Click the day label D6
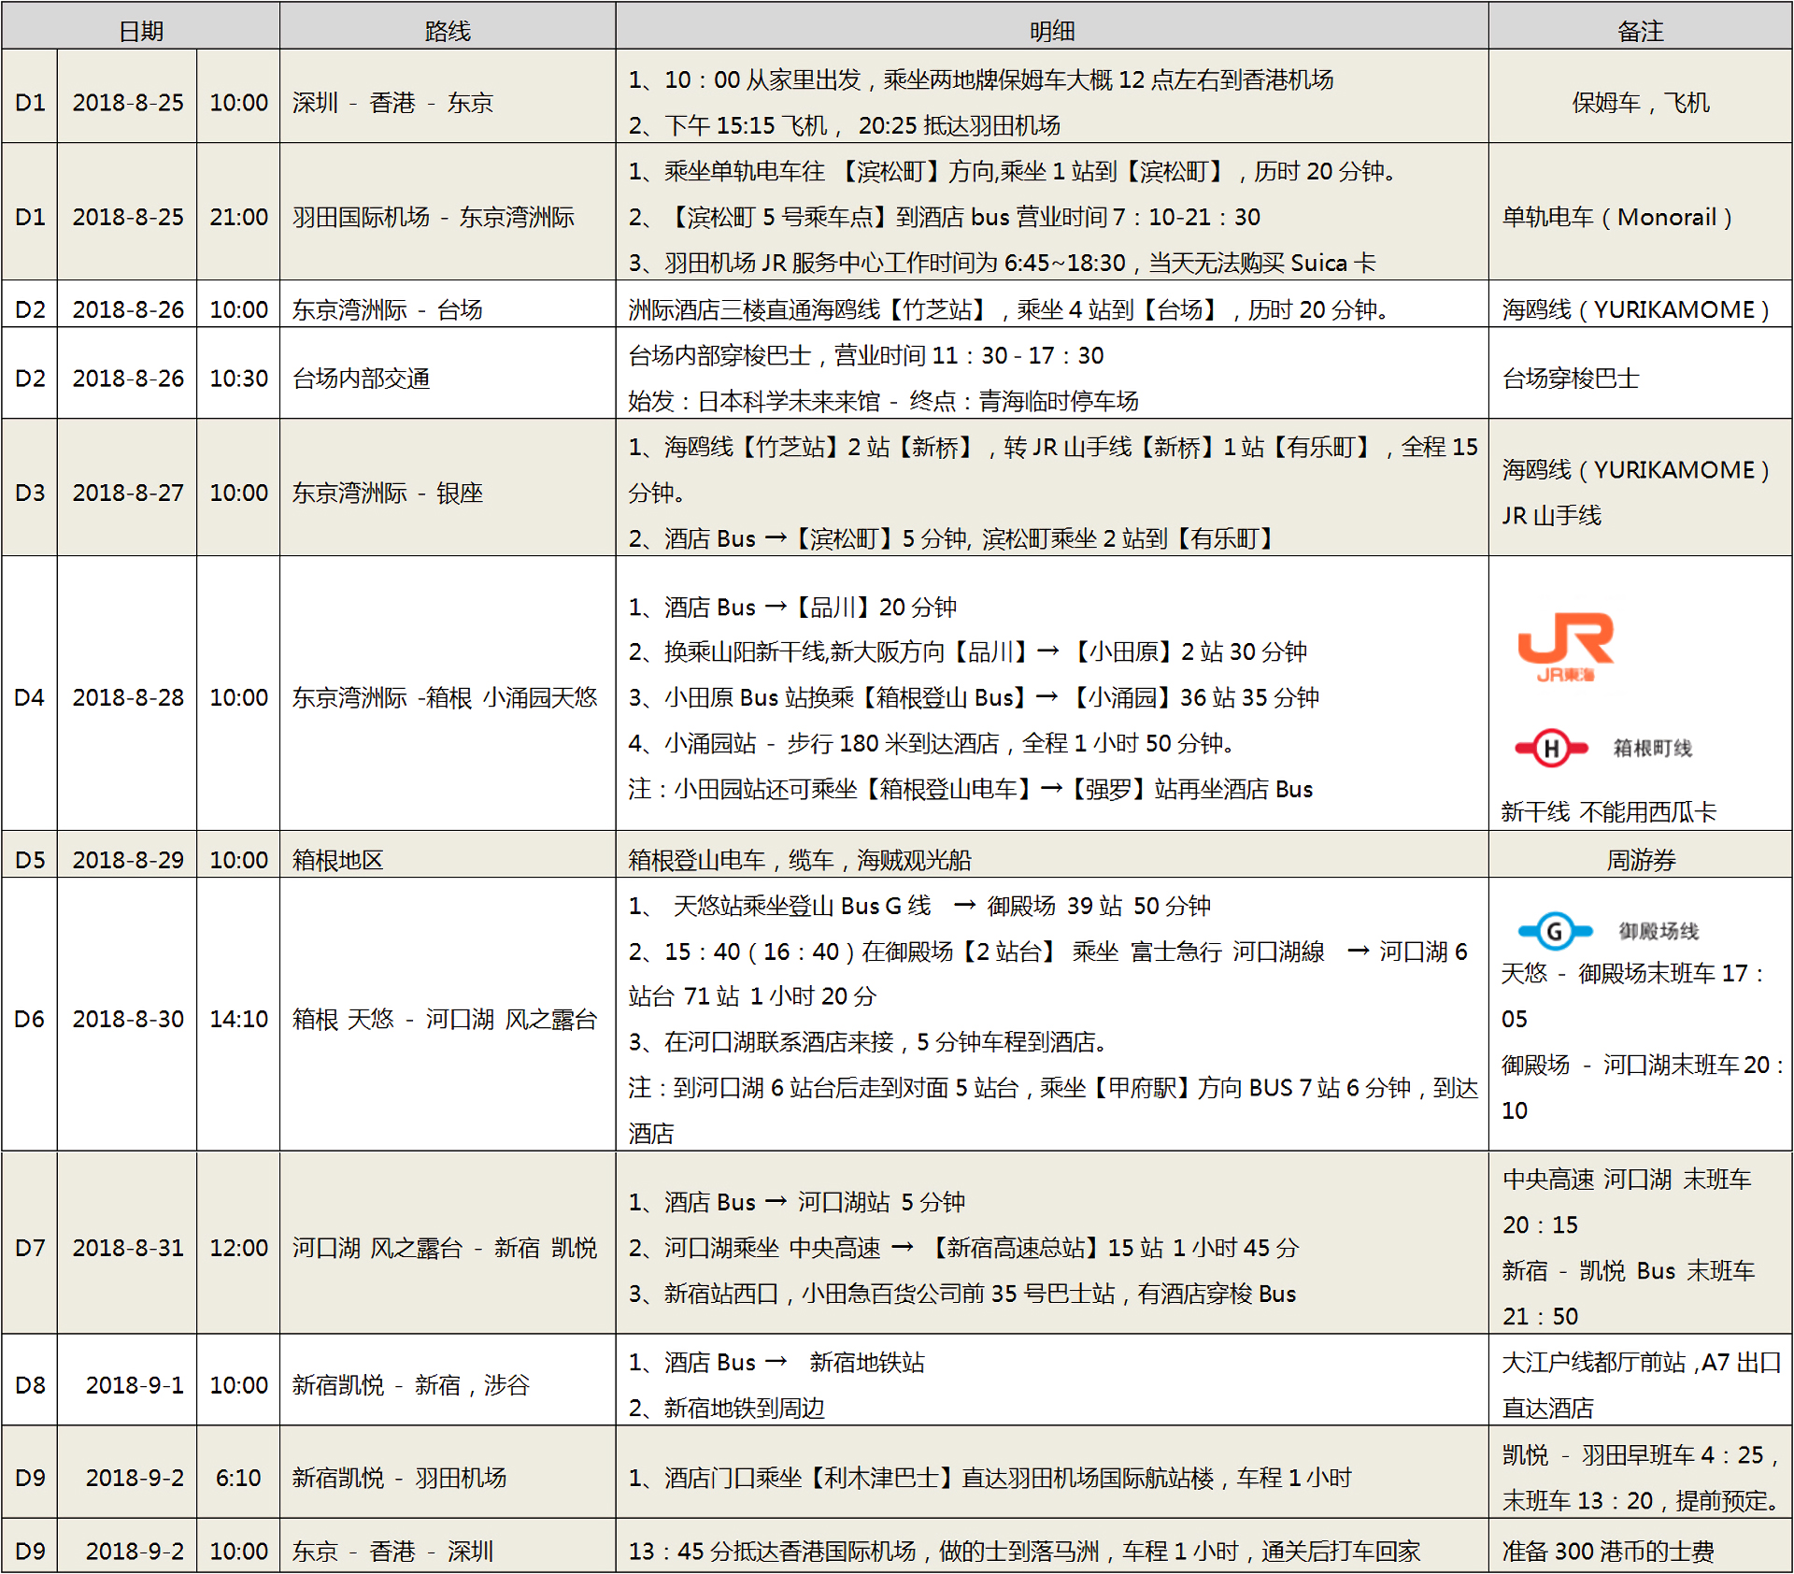 [x=30, y=1019]
